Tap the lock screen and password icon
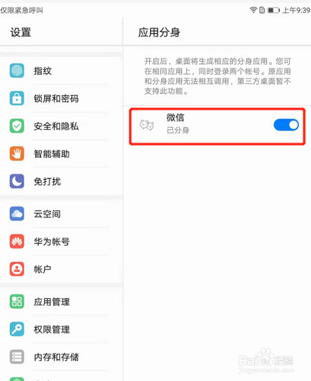This screenshot has width=311, height=381. pos(17,98)
